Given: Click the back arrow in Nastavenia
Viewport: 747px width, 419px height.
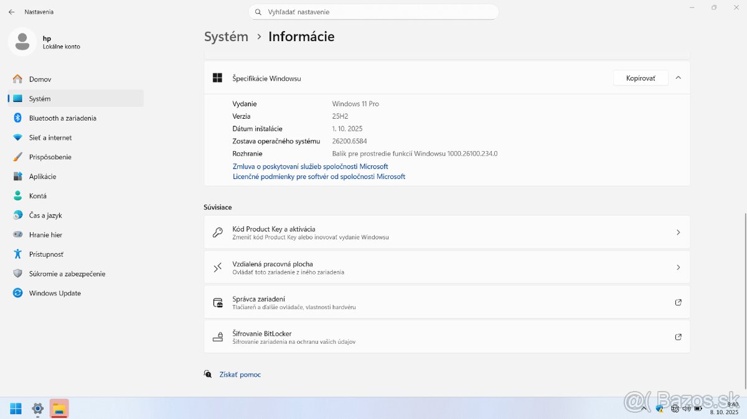Looking at the screenshot, I should (x=11, y=12).
